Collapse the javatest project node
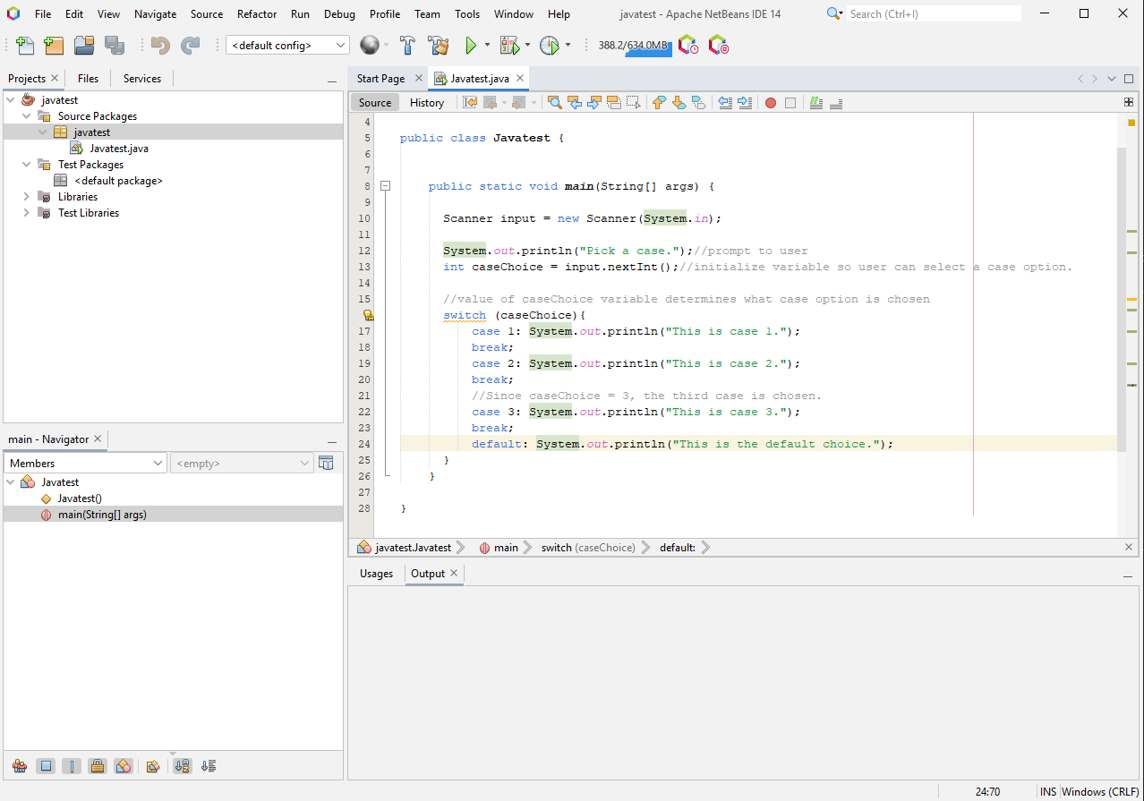Image resolution: width=1144 pixels, height=801 pixels. [10, 100]
